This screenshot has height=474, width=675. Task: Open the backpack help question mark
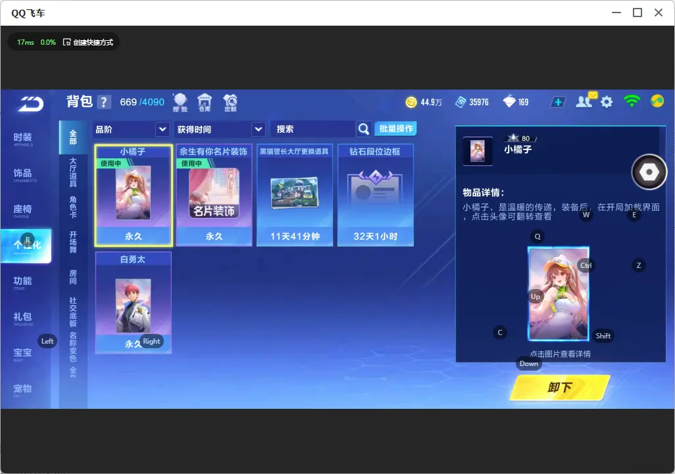[x=104, y=102]
